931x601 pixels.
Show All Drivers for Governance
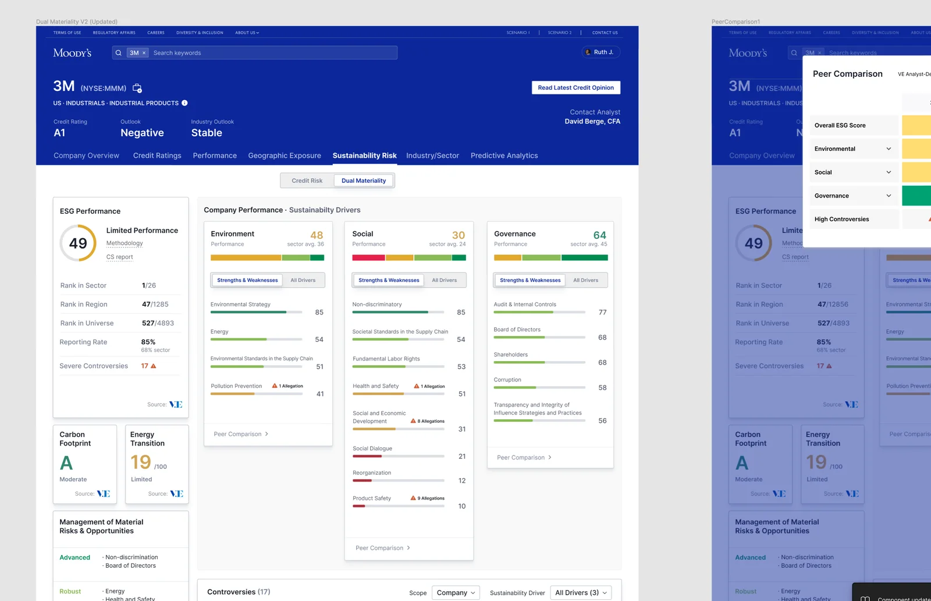tap(586, 280)
